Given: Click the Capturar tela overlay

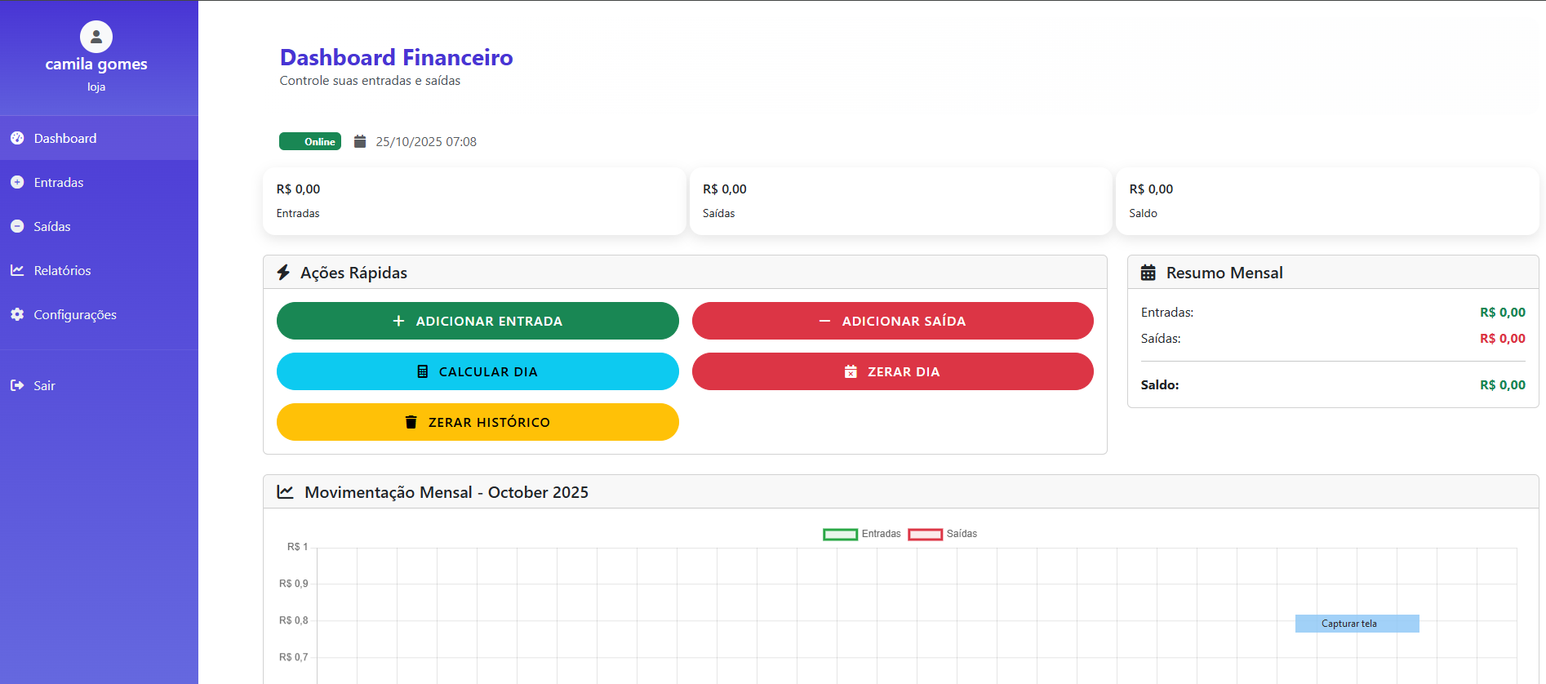Looking at the screenshot, I should (1357, 624).
